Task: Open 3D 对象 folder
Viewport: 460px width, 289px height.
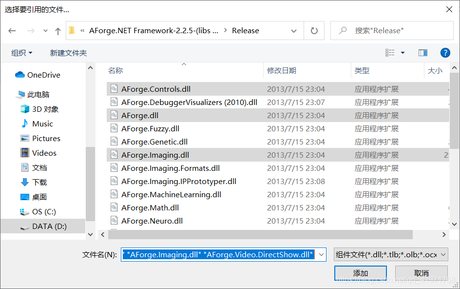Action: (x=39, y=109)
